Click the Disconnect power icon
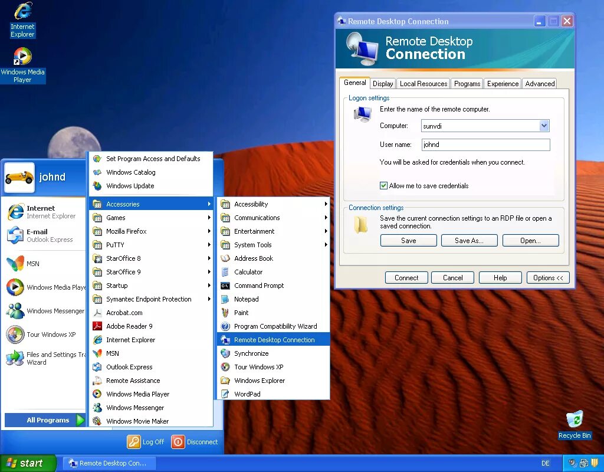 pos(178,441)
